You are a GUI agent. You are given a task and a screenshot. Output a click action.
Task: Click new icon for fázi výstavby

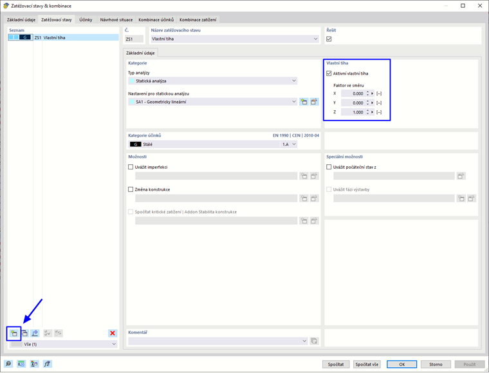pyautogui.click(x=461, y=198)
